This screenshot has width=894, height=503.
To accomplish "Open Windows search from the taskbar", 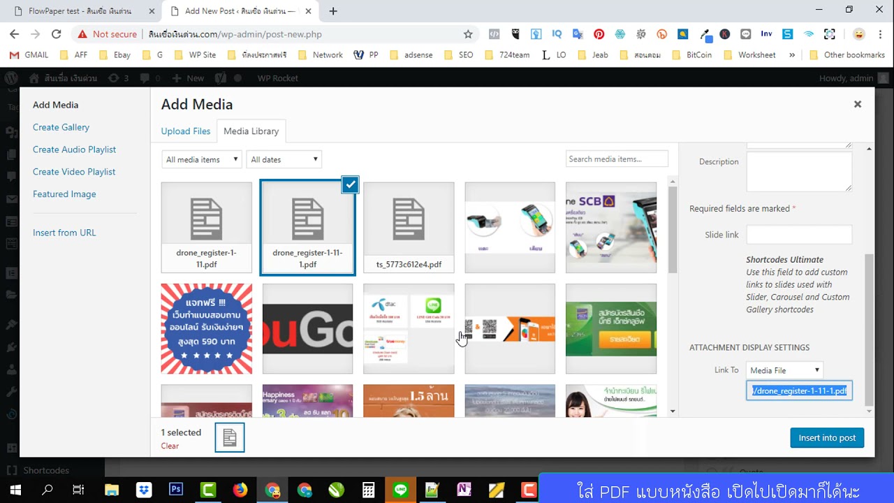I will click(47, 490).
